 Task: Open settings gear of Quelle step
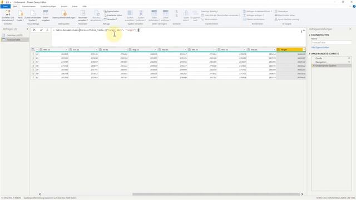coord(349,58)
